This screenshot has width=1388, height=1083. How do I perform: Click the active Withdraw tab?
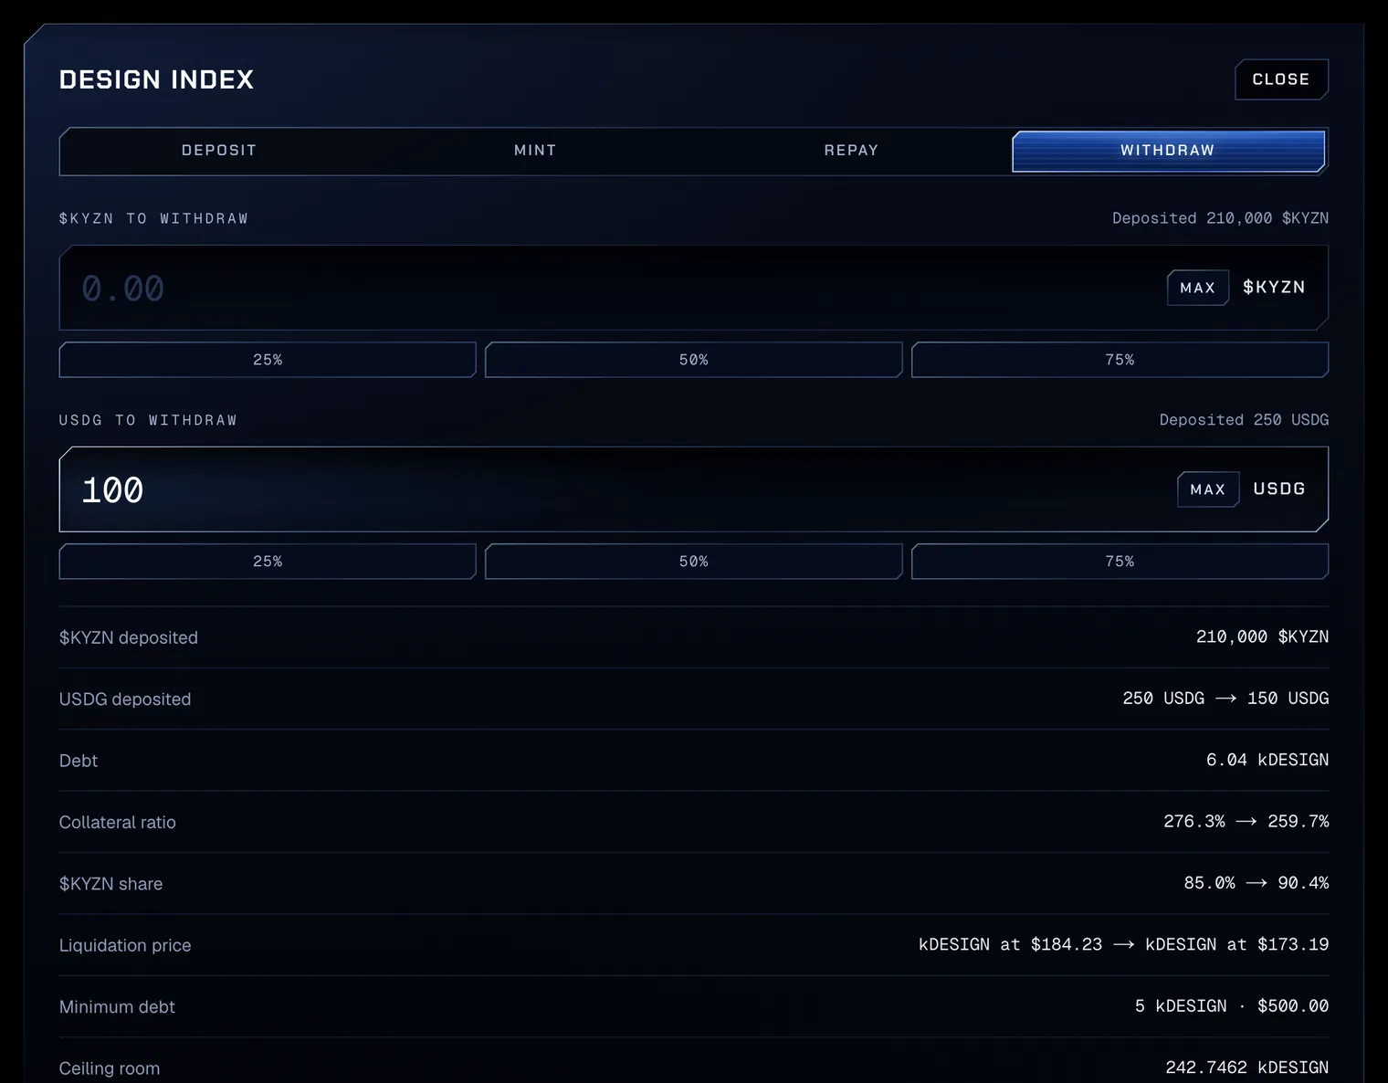click(x=1168, y=151)
